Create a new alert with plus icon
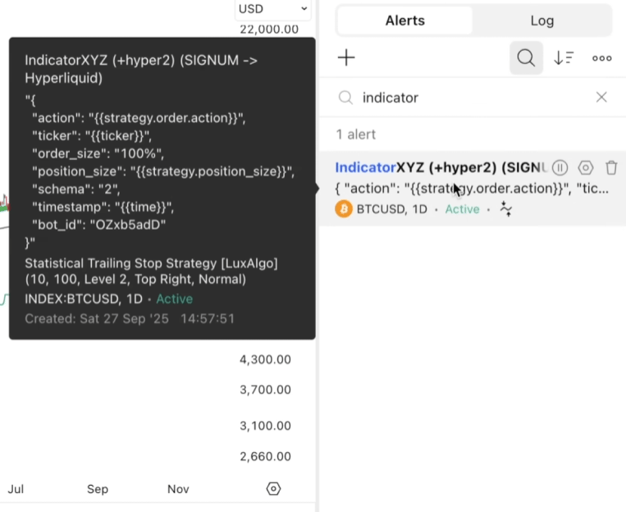 point(346,58)
